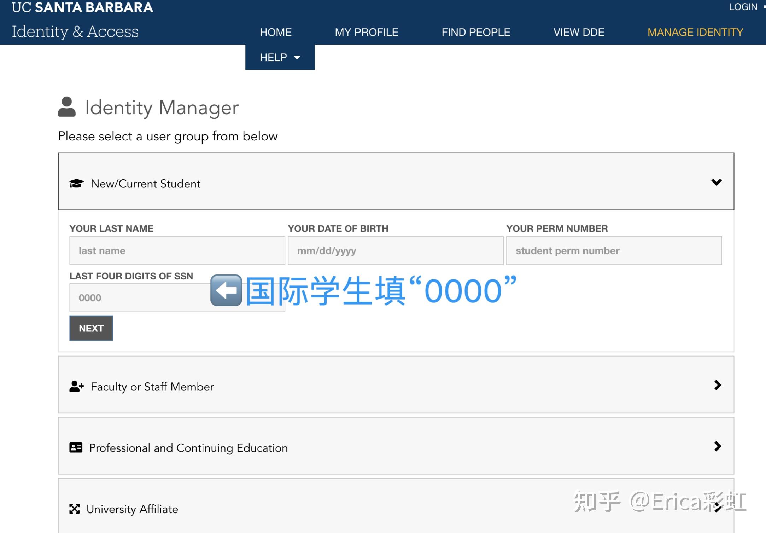Click the YOUR DATE OF BIRTH label
The width and height of the screenshot is (766, 533).
[338, 228]
